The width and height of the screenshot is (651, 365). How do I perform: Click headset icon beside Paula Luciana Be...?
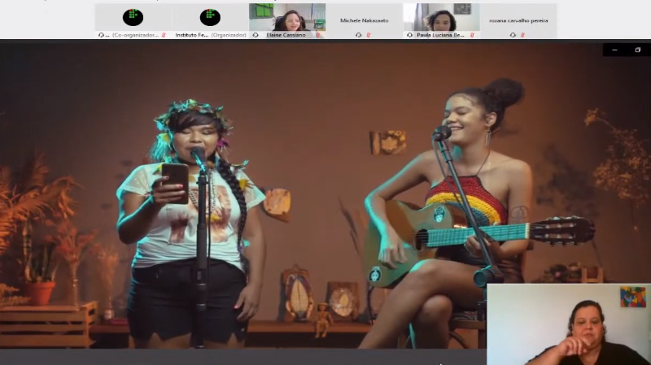(x=409, y=35)
